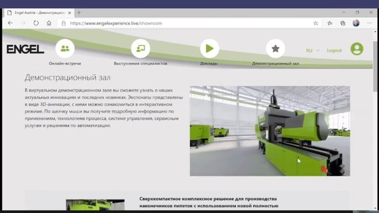Open the Выступления специалистов presenter icon
This screenshot has height=213, width=379.
140,49
